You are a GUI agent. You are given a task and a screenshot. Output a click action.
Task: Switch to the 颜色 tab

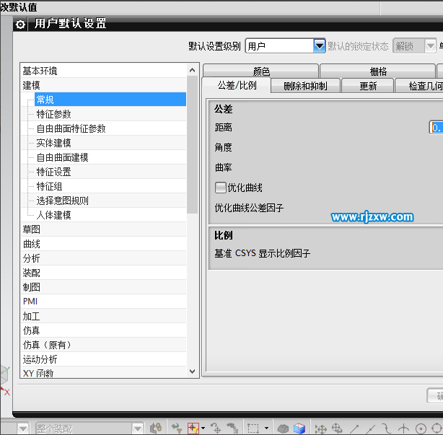click(261, 71)
